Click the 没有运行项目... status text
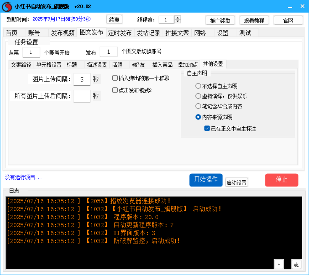The height and width of the screenshot is (275, 309). pyautogui.click(x=23, y=177)
